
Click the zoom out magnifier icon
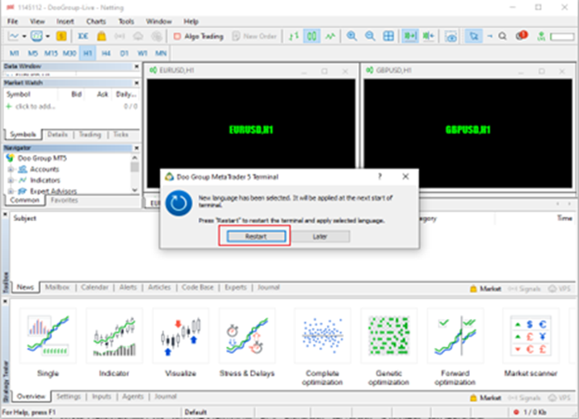(370, 36)
